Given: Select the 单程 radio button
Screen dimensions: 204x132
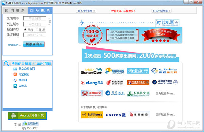Looking at the screenshot, I should 26,30.
